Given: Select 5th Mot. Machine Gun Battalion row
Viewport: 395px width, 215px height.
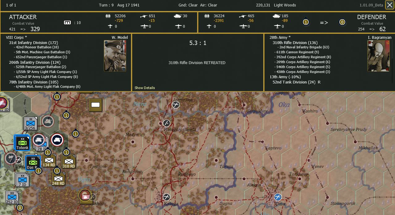Looking at the screenshot, I should [x=42, y=52].
